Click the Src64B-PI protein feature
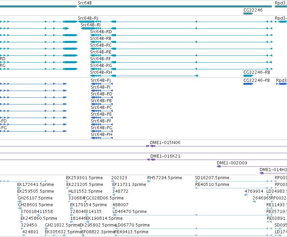 pyautogui.click(x=102, y=91)
